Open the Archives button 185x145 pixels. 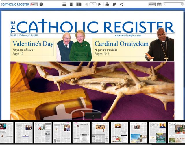pos(152,4)
